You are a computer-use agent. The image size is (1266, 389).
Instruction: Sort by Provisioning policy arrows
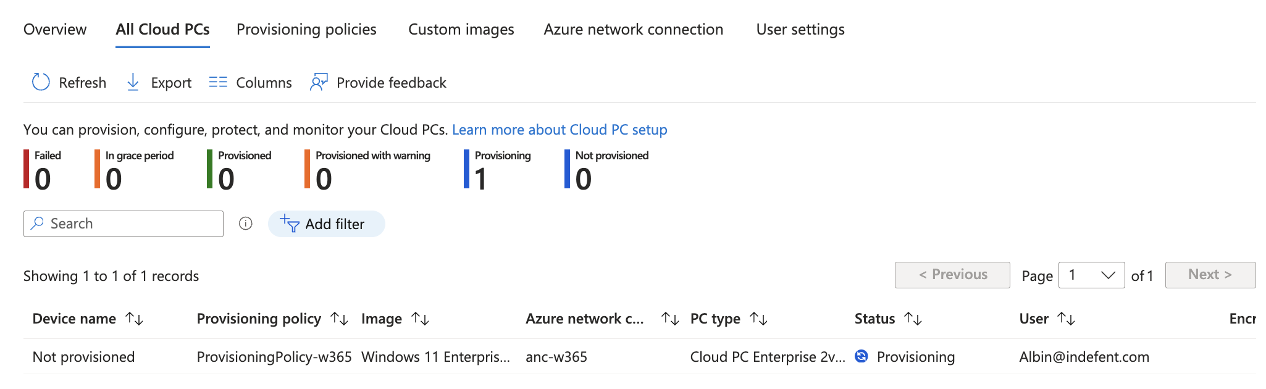(339, 319)
